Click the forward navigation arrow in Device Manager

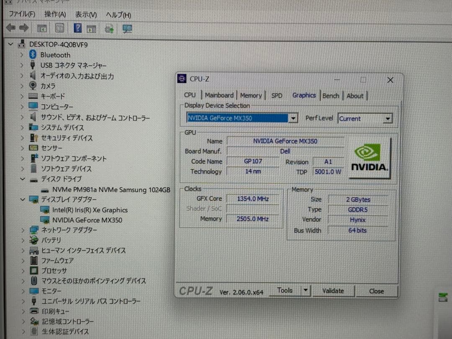23,28
